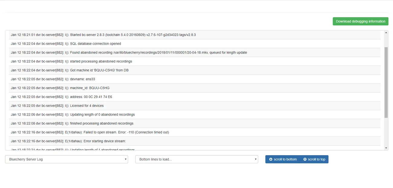Click the log panel scrollbar down arrow
The width and height of the screenshot is (393, 188).
[x=386, y=148]
